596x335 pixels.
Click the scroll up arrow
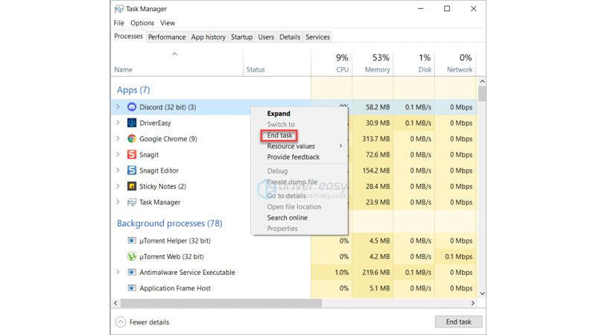tap(482, 81)
